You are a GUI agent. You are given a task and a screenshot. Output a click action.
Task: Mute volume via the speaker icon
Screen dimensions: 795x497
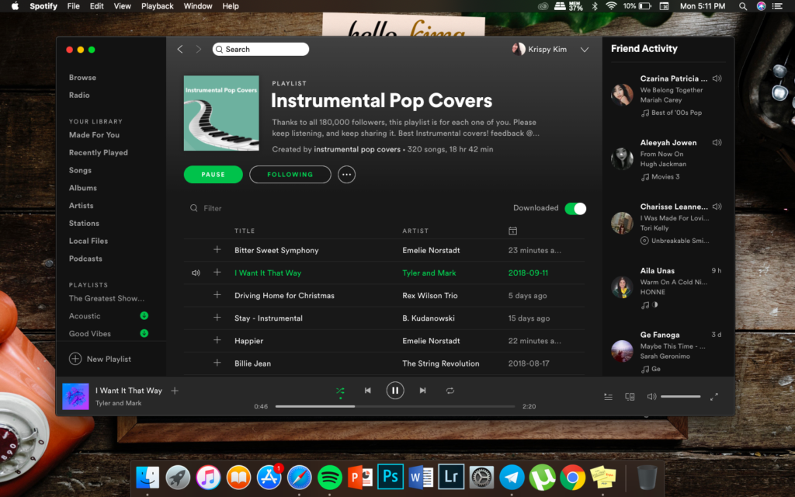[651, 397]
